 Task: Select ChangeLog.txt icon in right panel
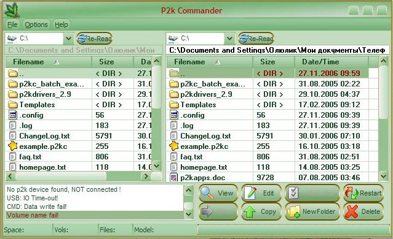(173, 136)
